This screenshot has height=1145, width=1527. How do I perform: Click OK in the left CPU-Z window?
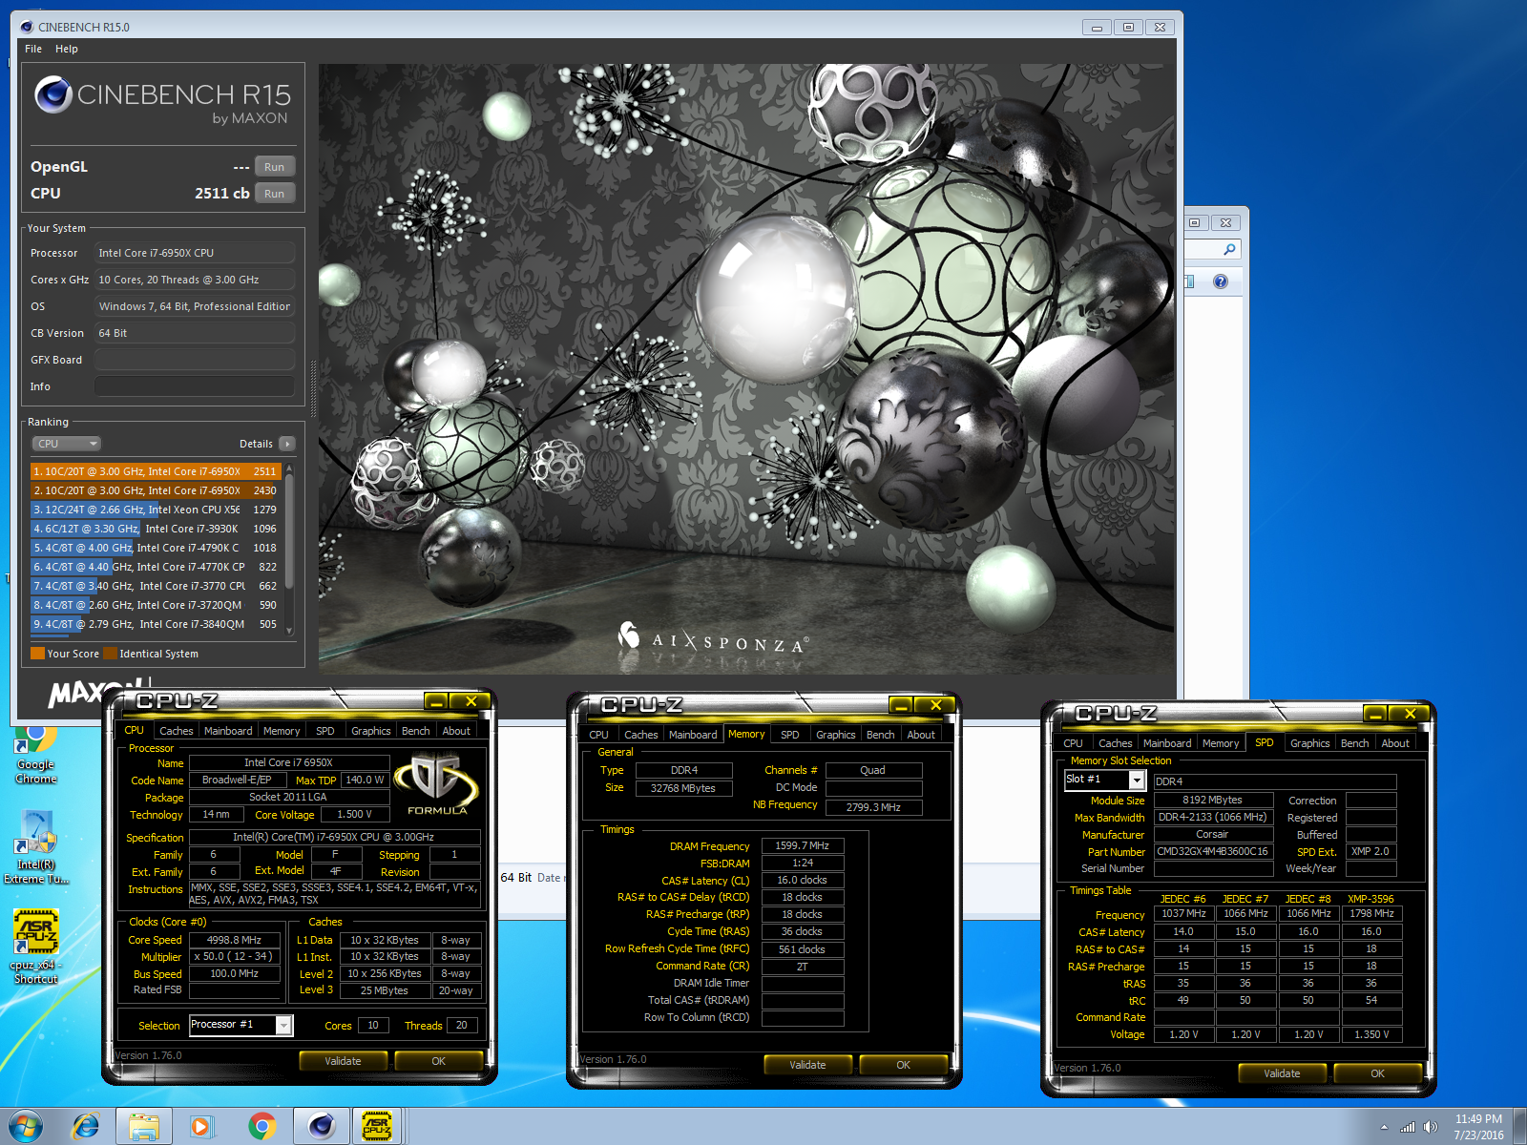coord(439,1061)
